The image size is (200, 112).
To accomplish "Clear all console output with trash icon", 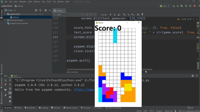I will click(x=10, y=101).
